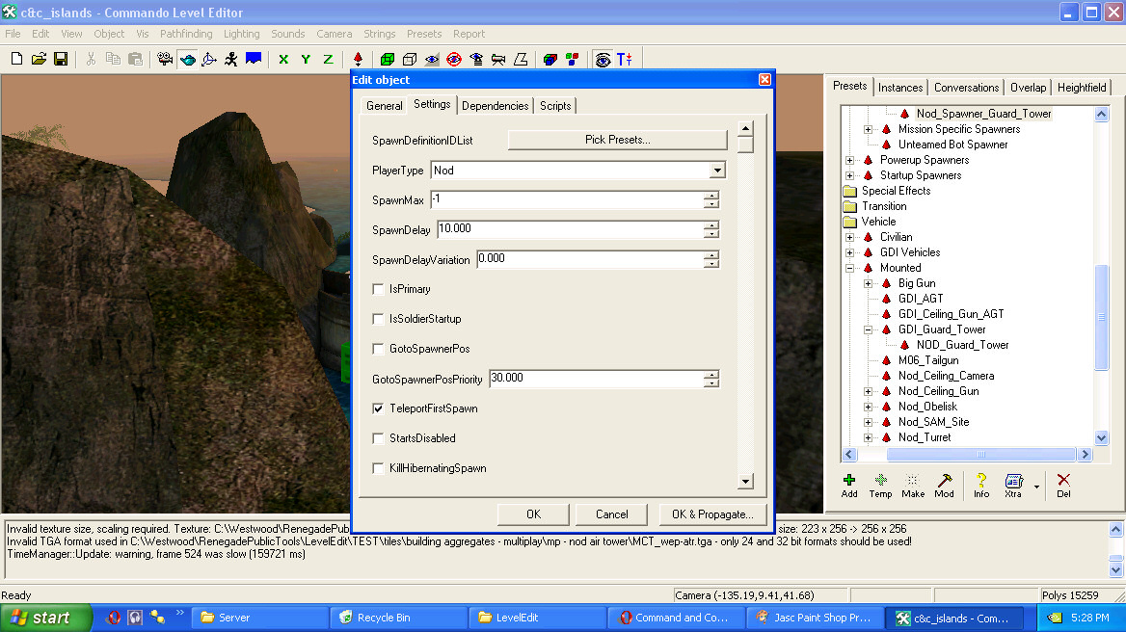Image resolution: width=1126 pixels, height=632 pixels.
Task: Click the Add preset button
Action: [849, 485]
